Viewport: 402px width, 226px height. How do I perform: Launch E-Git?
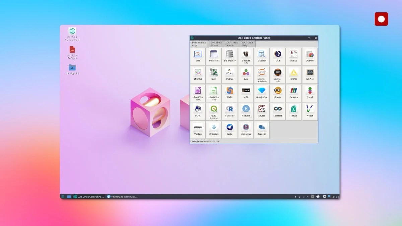(278, 56)
